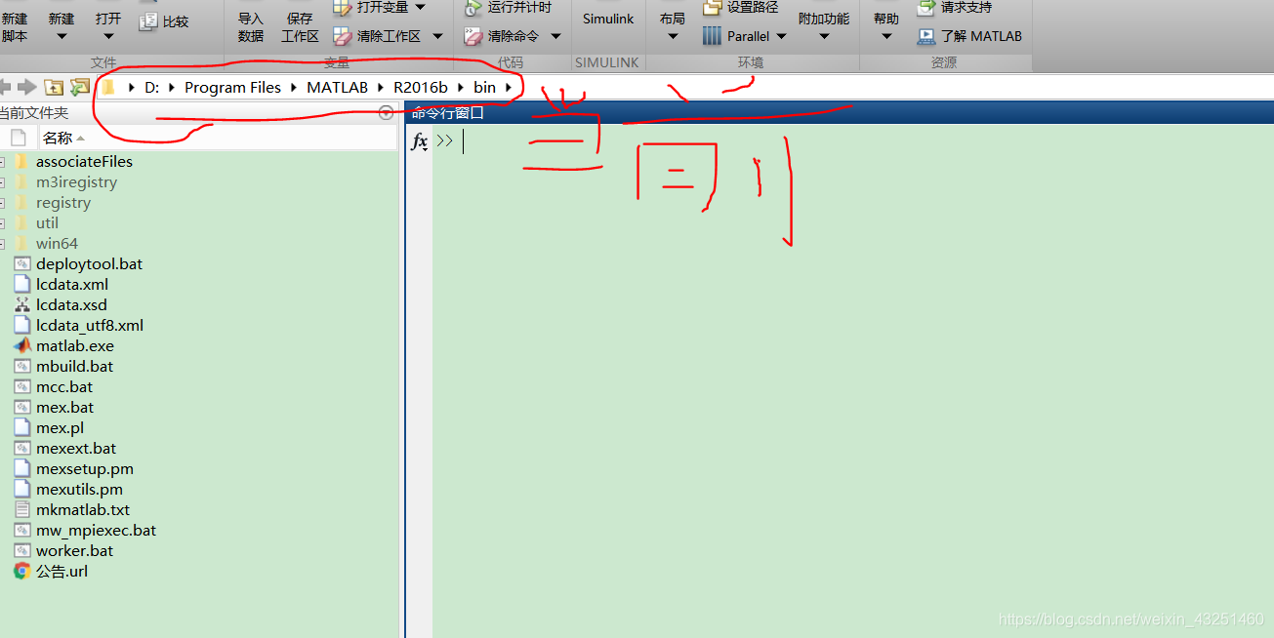
Task: Click the 命令行窗口 title bar
Action: pos(840,113)
